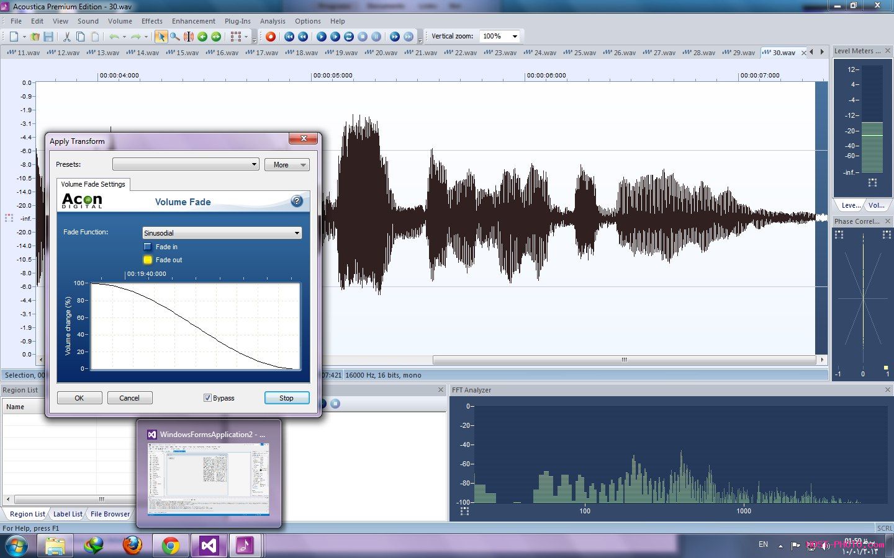
Task: Redo the action via toolbar arrow
Action: click(135, 37)
